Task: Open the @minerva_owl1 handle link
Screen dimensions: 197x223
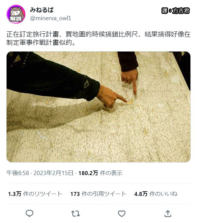Action: click(x=51, y=19)
